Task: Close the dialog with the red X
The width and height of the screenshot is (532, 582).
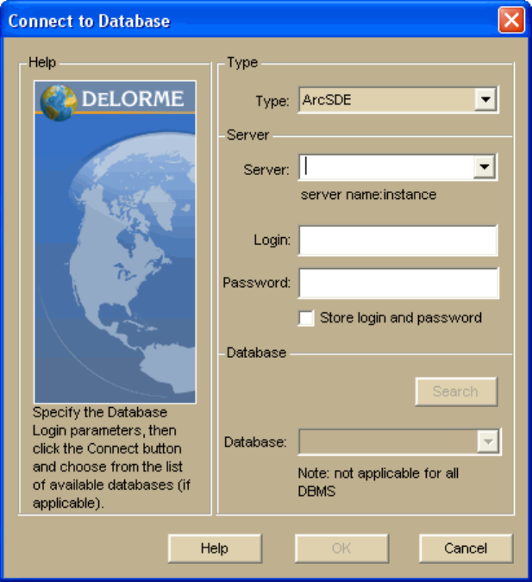Action: point(511,20)
